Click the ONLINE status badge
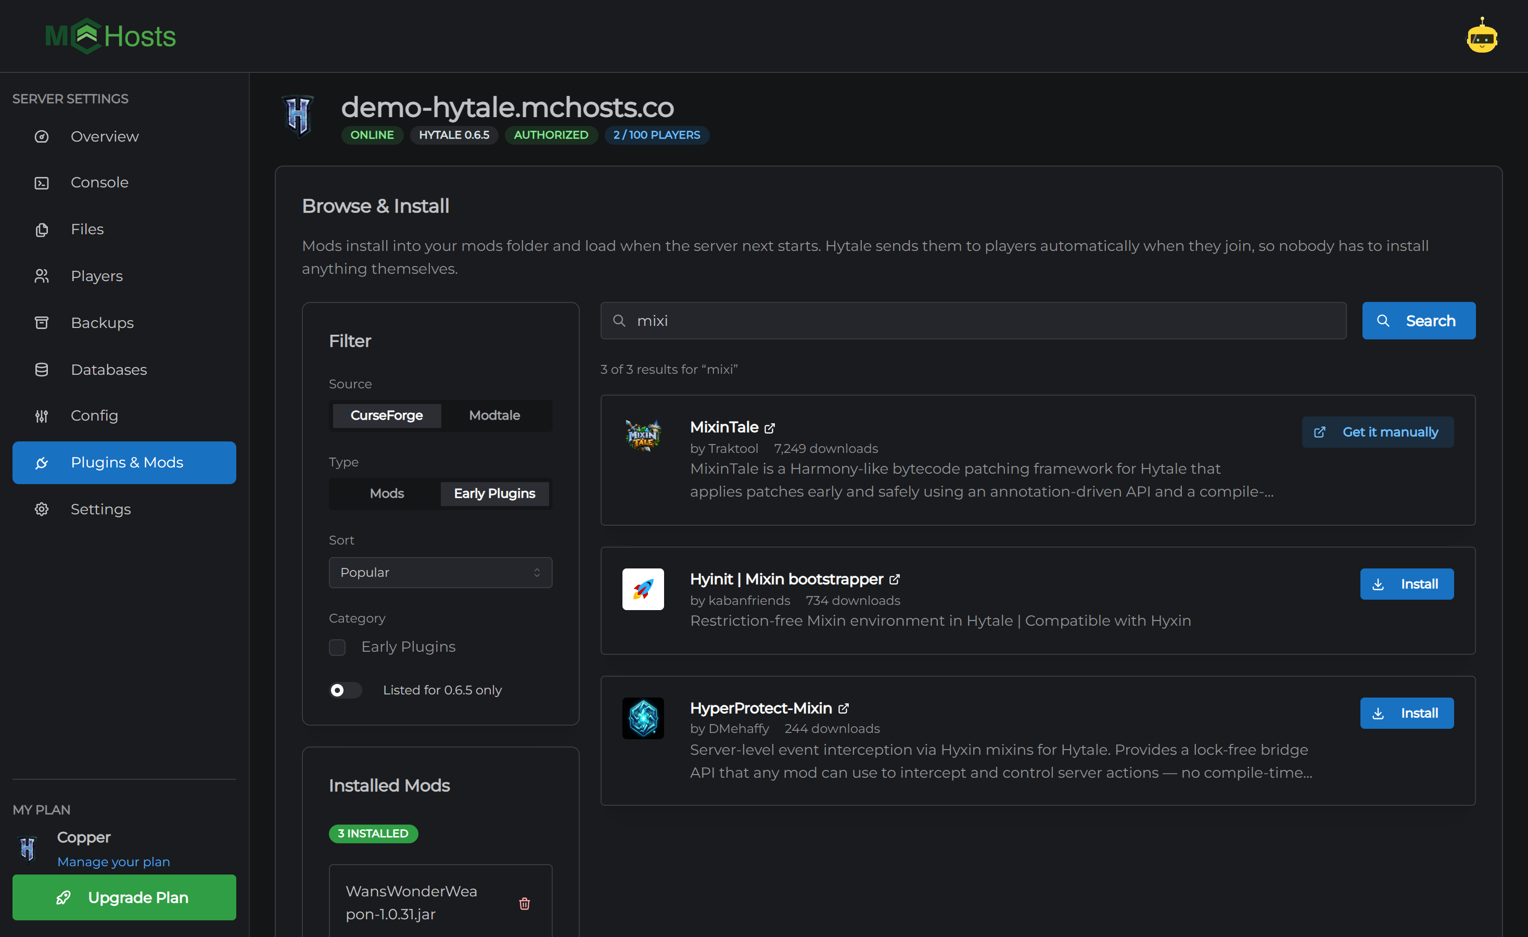The width and height of the screenshot is (1528, 937). point(372,135)
